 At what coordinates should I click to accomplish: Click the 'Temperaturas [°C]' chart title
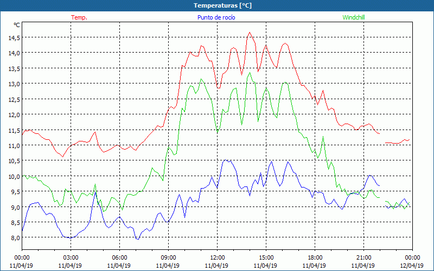point(222,5)
